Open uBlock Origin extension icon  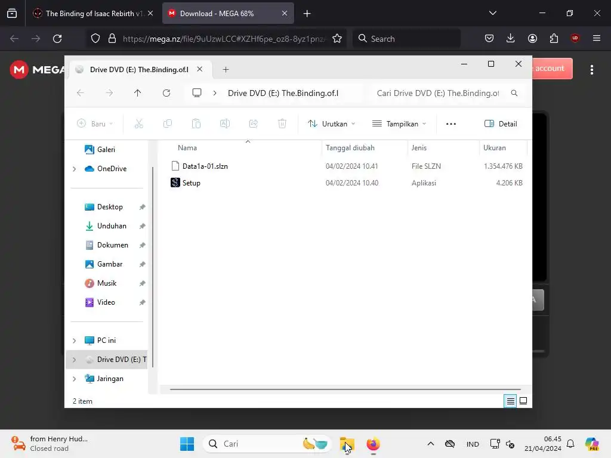575,38
